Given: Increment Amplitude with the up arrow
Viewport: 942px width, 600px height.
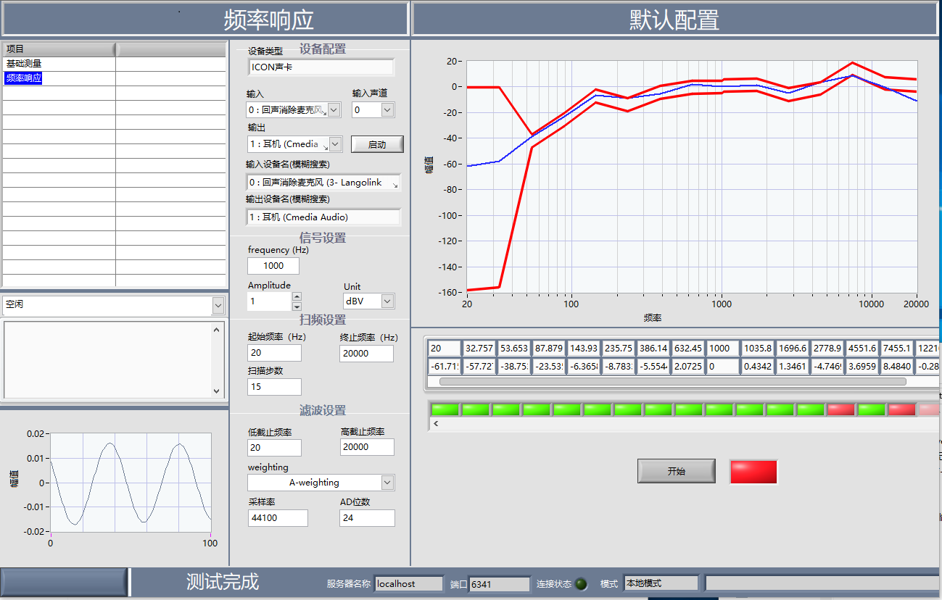Looking at the screenshot, I should 297,296.
